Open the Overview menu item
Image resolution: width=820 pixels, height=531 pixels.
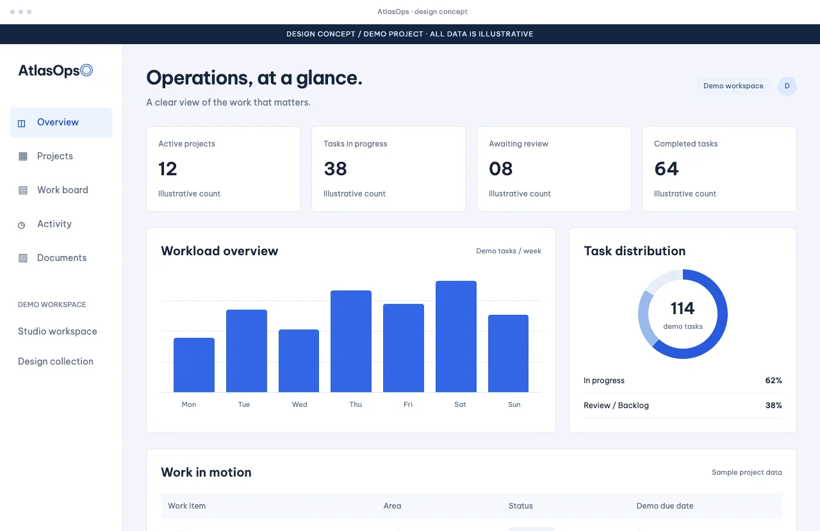coord(61,122)
